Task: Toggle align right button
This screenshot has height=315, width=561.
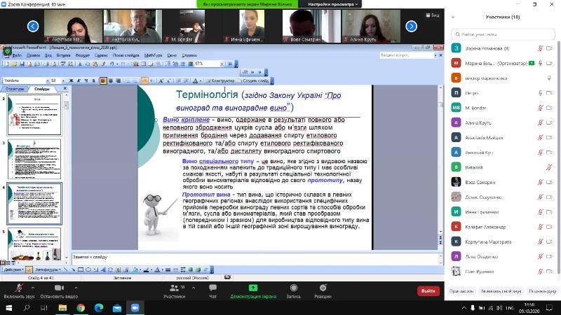Action: pos(118,80)
